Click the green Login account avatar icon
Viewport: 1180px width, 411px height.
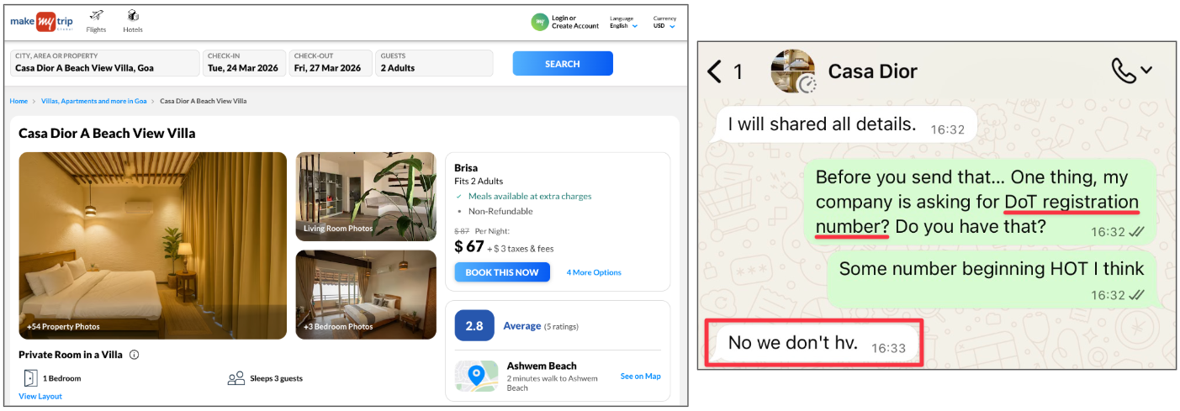coord(539,22)
